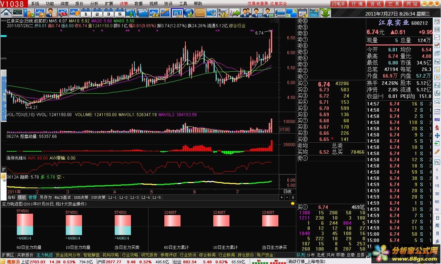Click the 另存为 tab under the chart
The width and height of the screenshot is (441, 264).
pyautogui.click(x=45, y=197)
